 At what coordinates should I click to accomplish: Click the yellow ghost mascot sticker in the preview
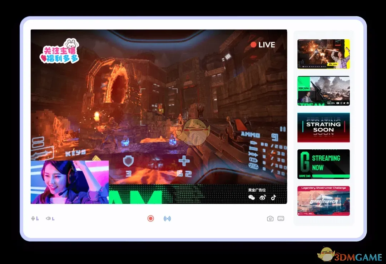click(196, 132)
